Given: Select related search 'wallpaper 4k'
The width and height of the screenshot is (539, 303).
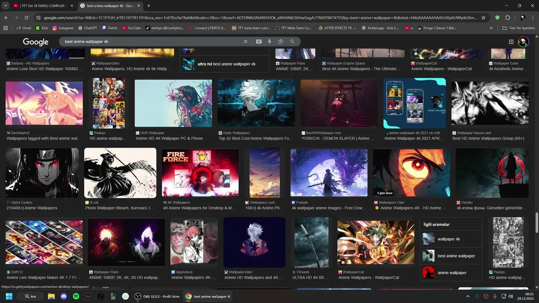Looking at the screenshot, I should pos(451,239).
